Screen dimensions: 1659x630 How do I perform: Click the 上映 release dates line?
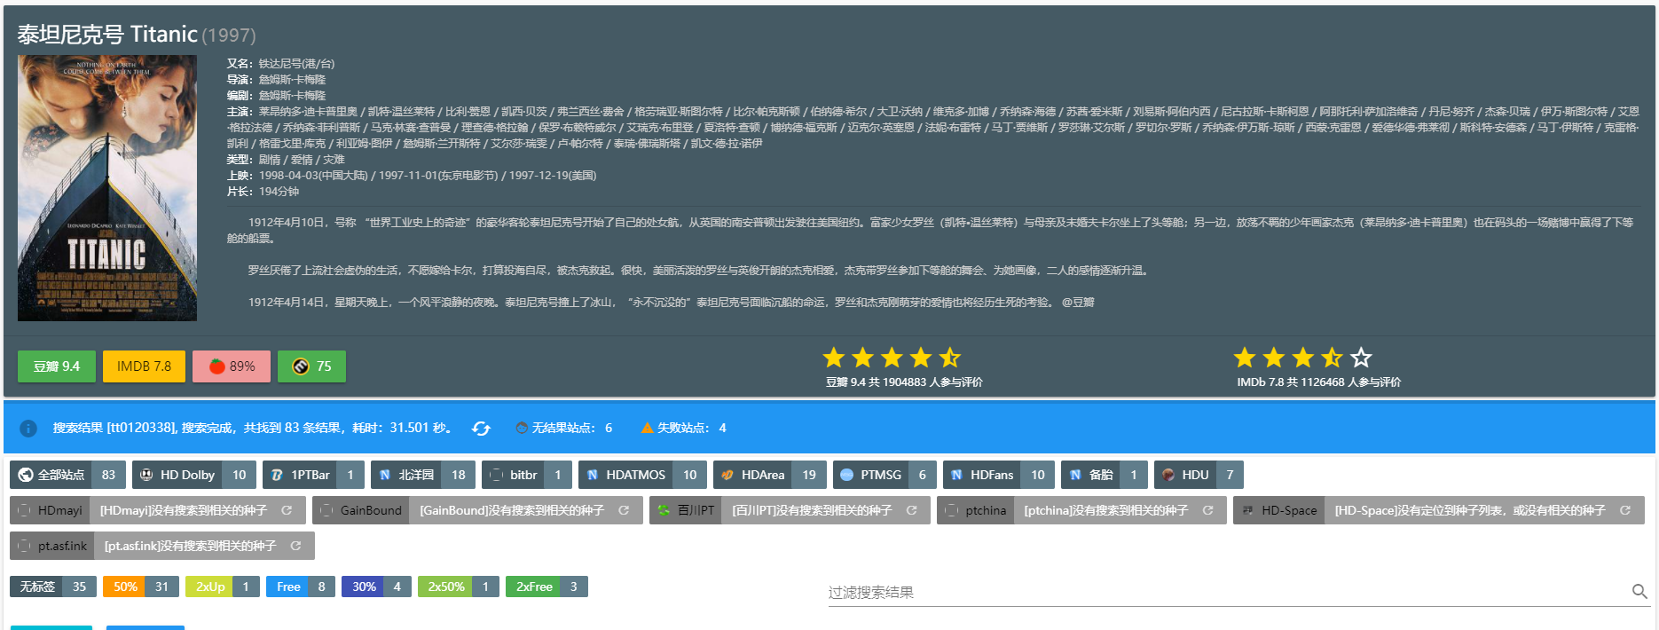pos(412,176)
